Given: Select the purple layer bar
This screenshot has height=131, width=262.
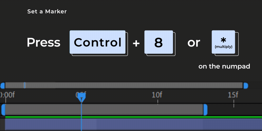Looking at the screenshot, I should (x=134, y=124).
